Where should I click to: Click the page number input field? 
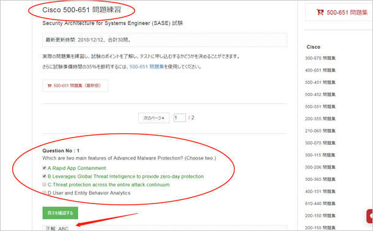180,118
